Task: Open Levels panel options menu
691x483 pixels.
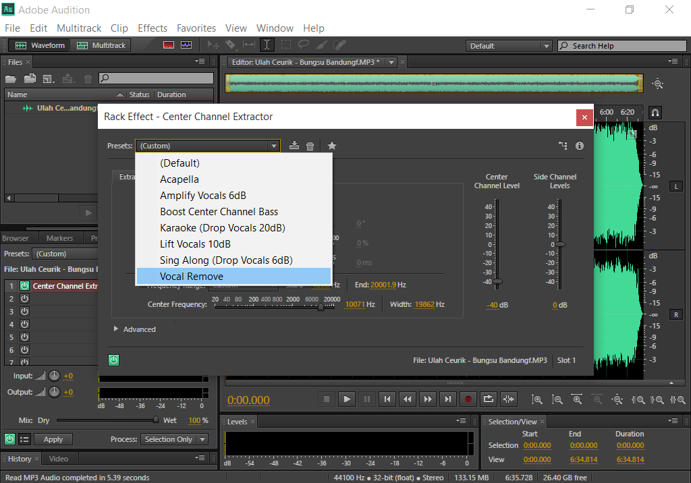Action: tap(461, 421)
